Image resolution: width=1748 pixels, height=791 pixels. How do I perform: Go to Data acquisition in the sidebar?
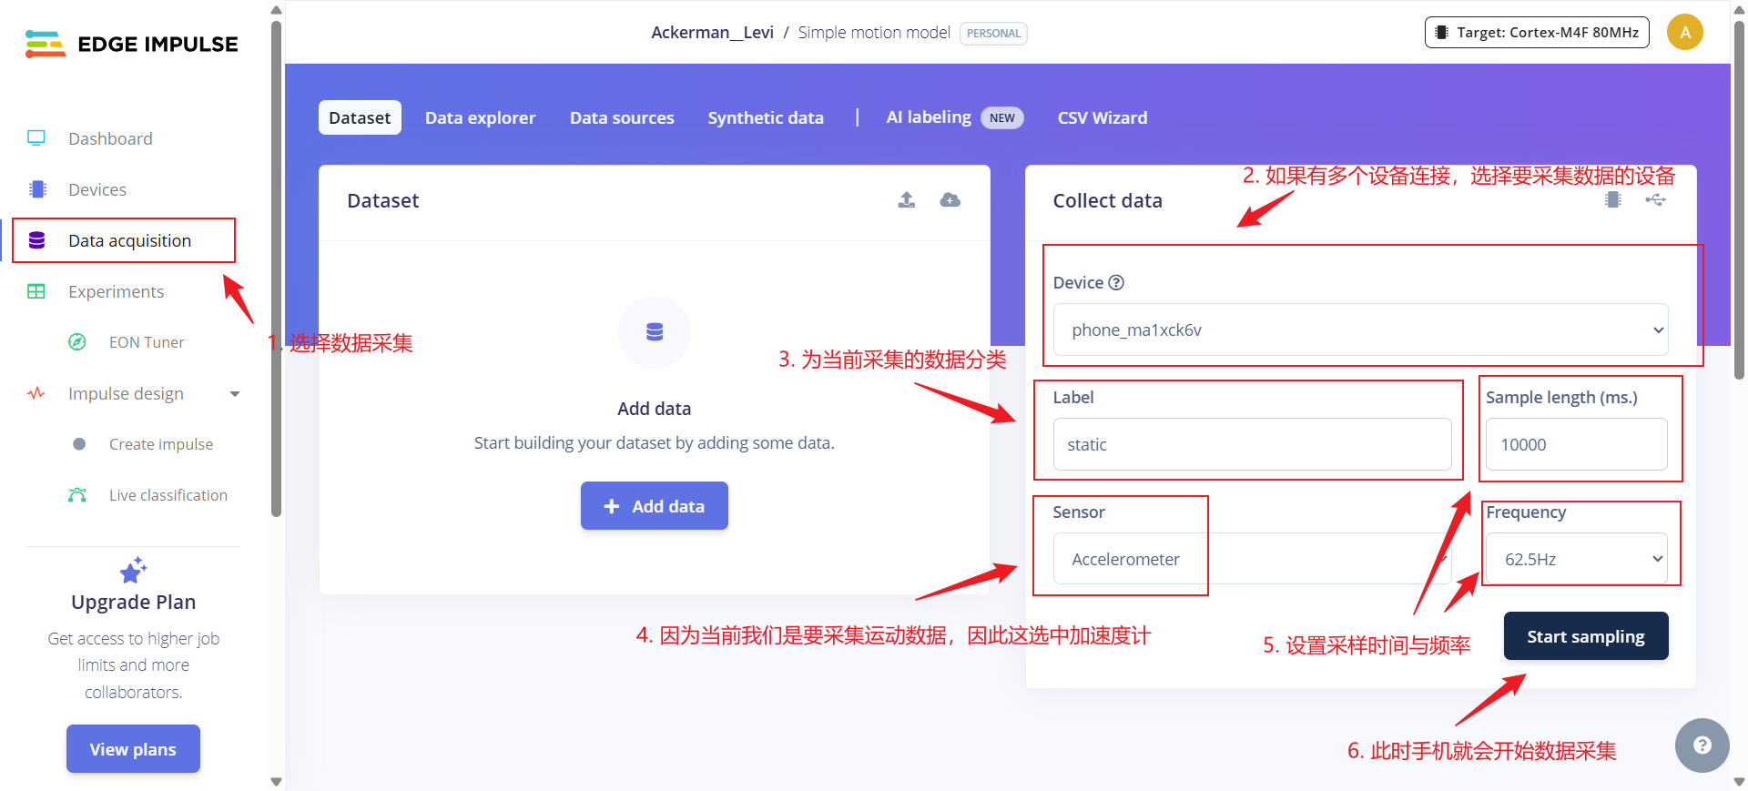(129, 240)
